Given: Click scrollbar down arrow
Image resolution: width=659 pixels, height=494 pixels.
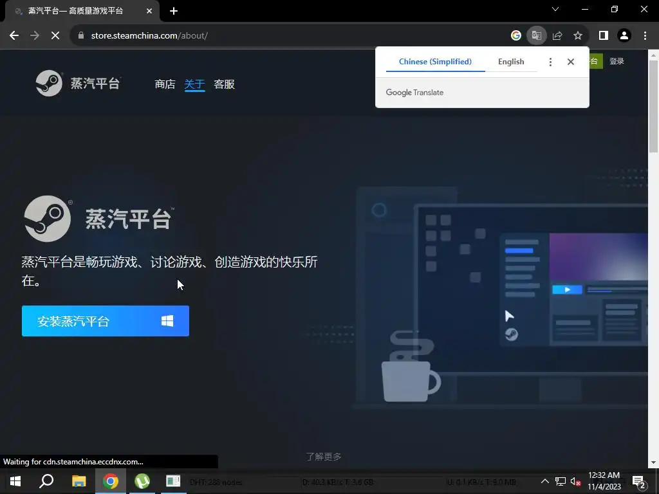Looking at the screenshot, I should (x=654, y=462).
